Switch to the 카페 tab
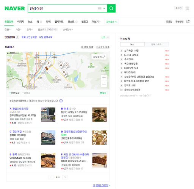 (48, 22)
